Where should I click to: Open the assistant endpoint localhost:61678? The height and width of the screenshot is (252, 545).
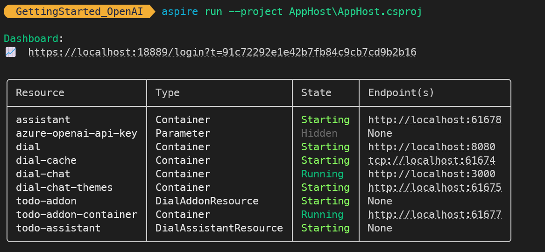(x=434, y=120)
